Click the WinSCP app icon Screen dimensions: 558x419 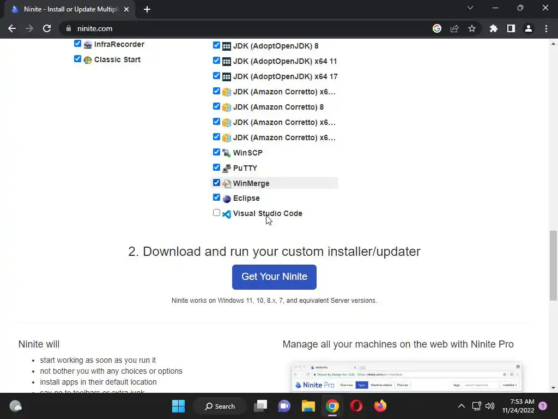coord(226,153)
